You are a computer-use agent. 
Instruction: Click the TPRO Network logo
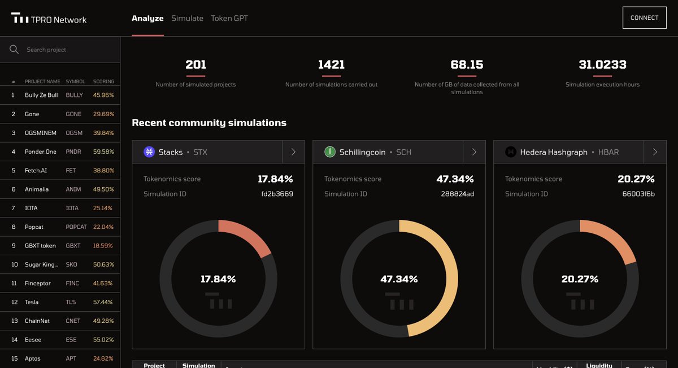click(x=49, y=19)
